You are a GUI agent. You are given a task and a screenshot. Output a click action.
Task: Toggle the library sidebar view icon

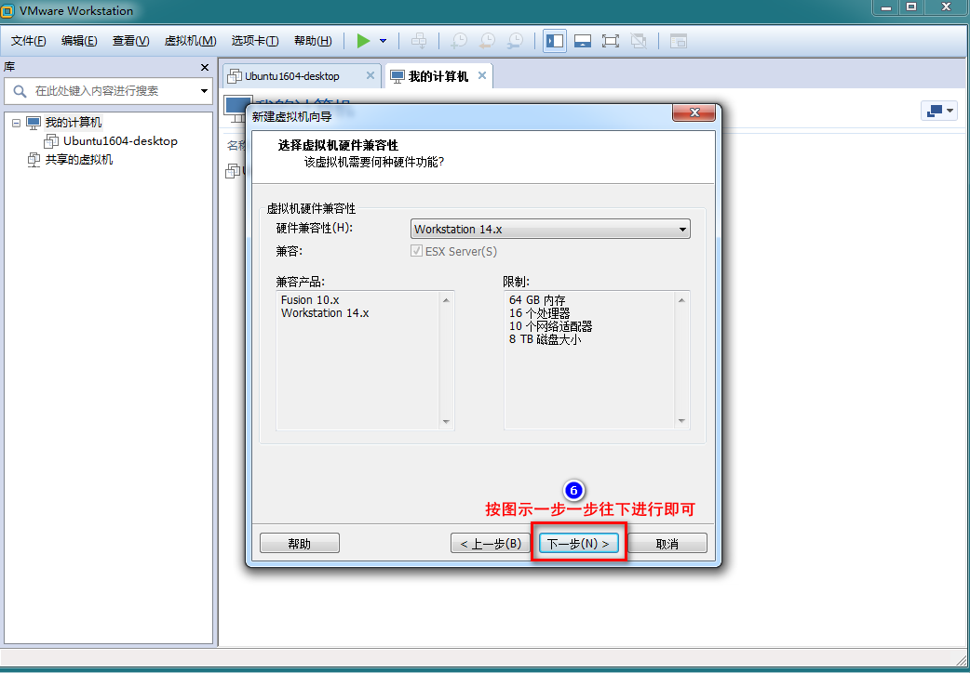click(x=555, y=41)
